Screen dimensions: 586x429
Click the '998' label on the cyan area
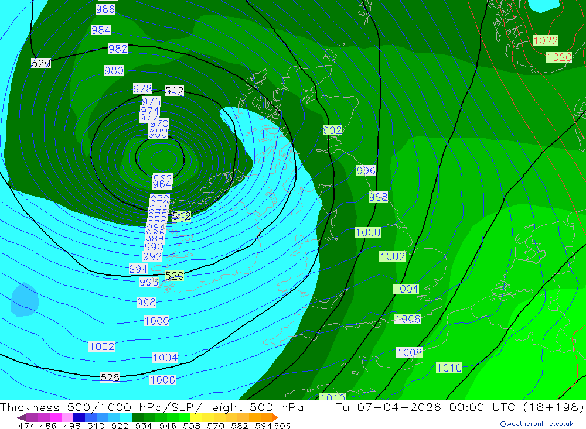click(x=146, y=303)
